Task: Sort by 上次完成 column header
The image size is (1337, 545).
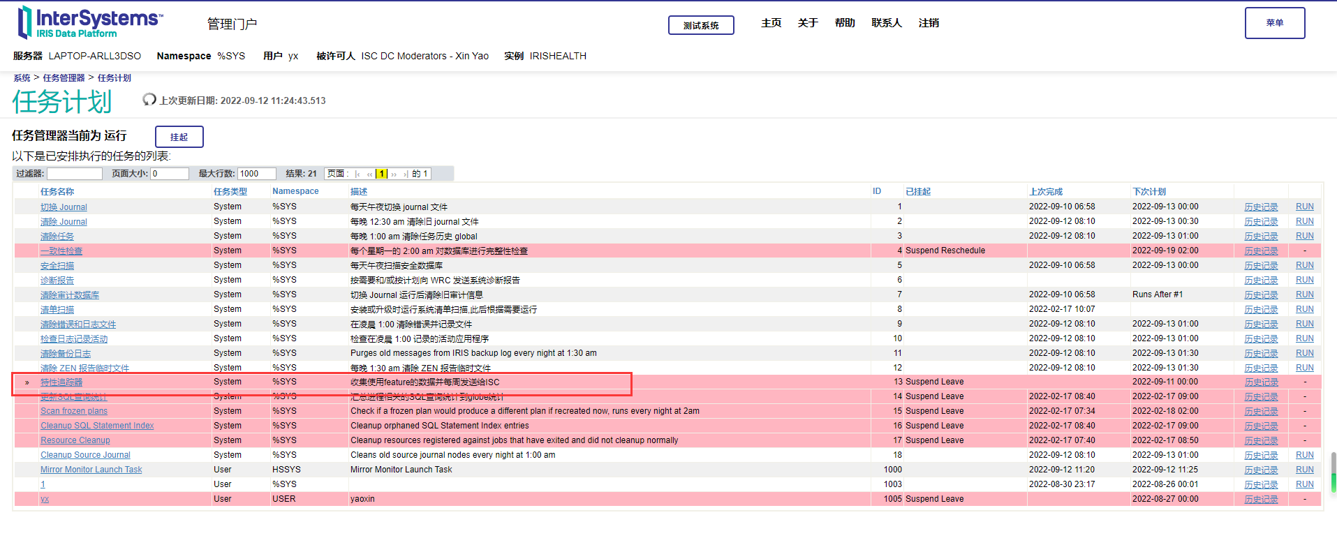Action: 1046,191
